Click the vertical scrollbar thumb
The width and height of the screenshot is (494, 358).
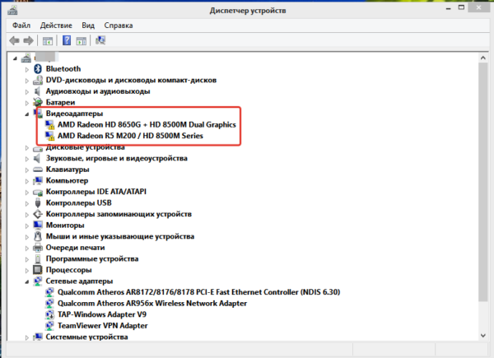point(483,182)
